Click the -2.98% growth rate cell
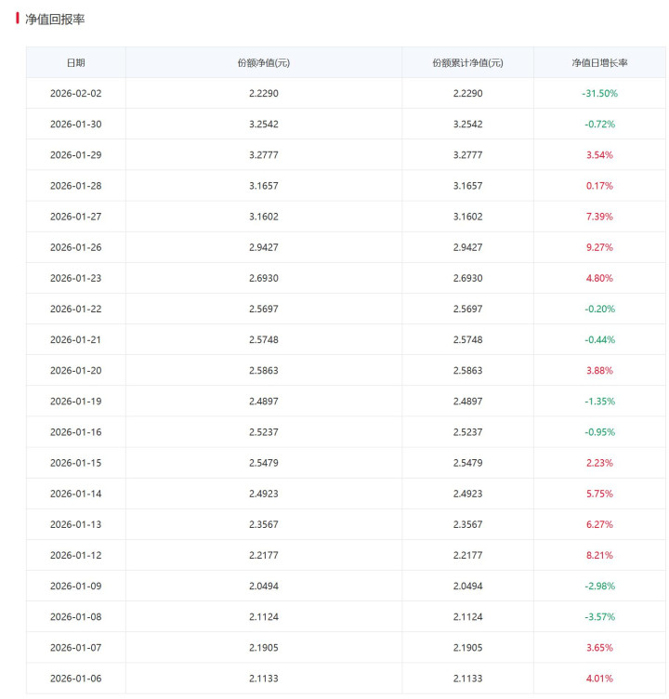This screenshot has height=699, width=669. (x=599, y=586)
